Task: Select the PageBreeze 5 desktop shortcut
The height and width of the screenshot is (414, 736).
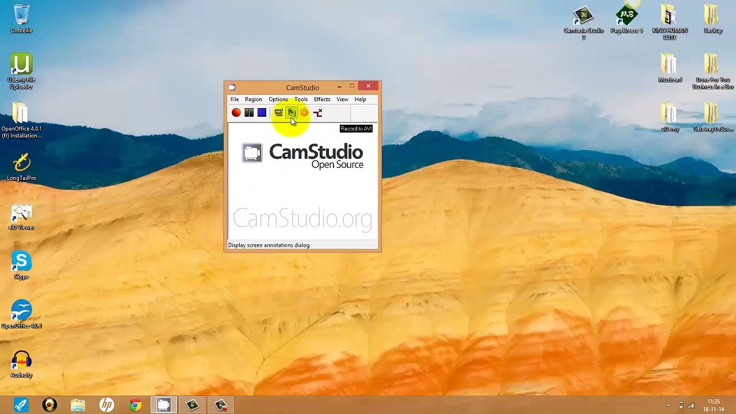Action: tap(627, 20)
